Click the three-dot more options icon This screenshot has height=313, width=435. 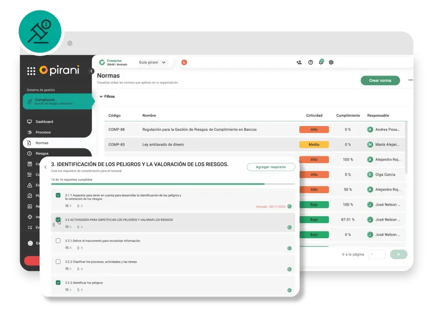[x=410, y=80]
